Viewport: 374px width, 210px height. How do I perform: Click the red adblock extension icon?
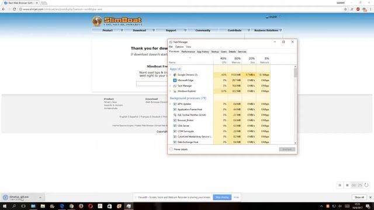(x=358, y=9)
